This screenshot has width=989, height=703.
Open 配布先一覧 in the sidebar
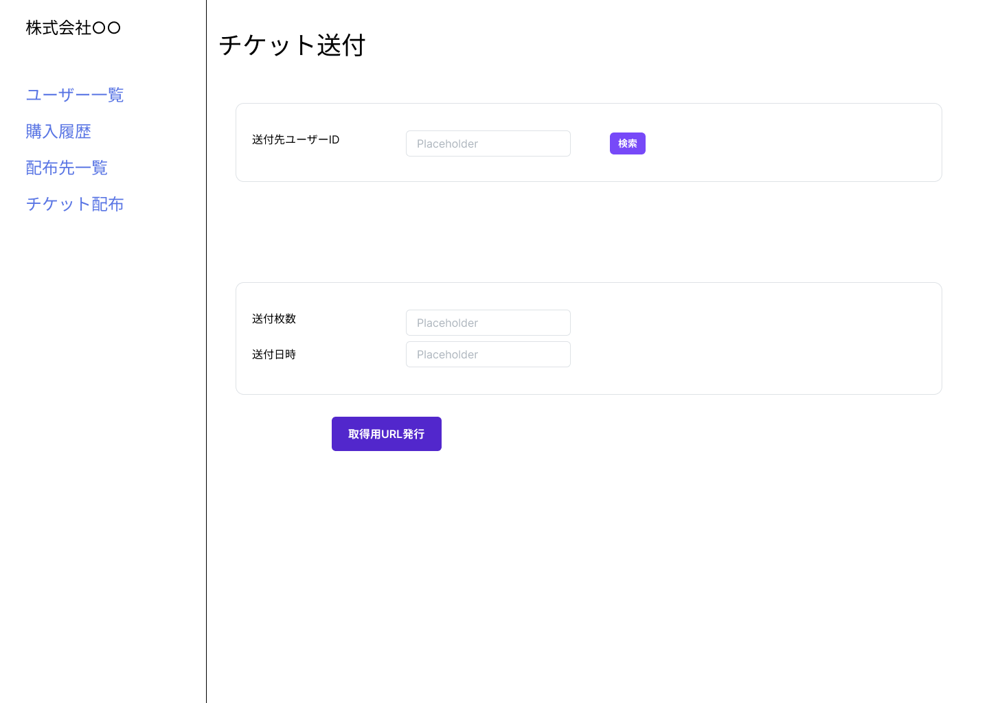tap(67, 168)
